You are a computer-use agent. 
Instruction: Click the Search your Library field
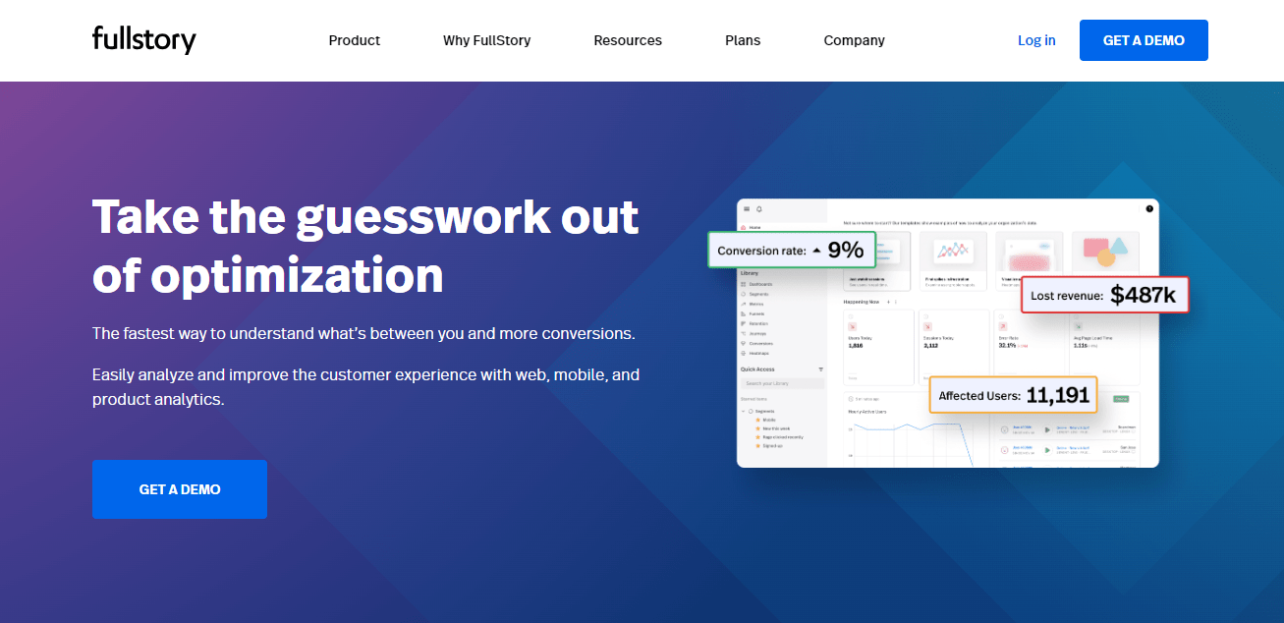pyautogui.click(x=782, y=383)
